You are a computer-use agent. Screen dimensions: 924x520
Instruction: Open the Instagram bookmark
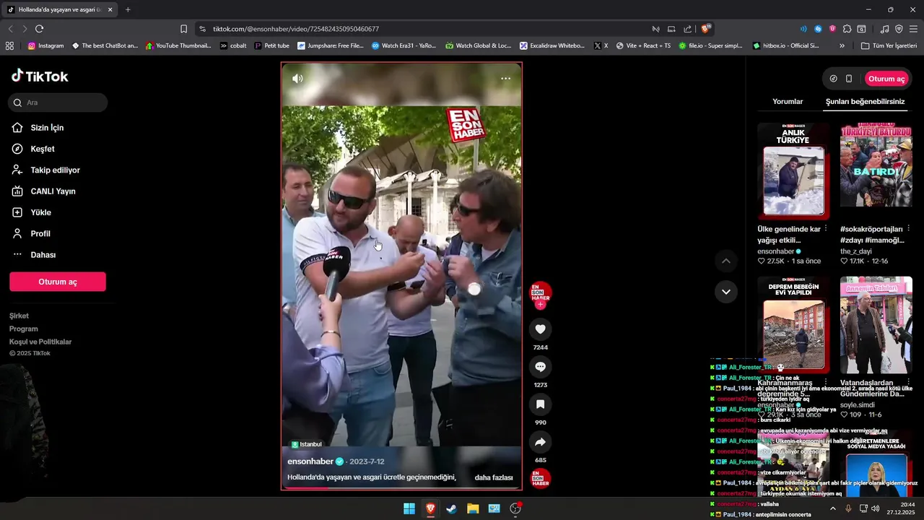(x=45, y=45)
